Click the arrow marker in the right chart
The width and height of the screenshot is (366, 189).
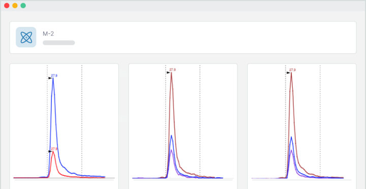289,73
